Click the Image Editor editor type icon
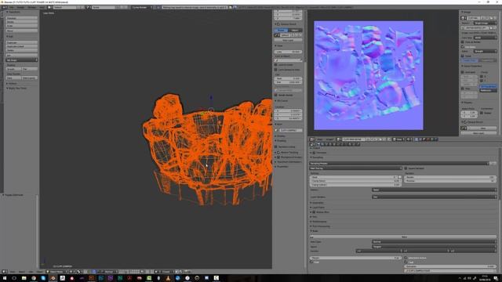The image size is (502, 282). pos(312,139)
